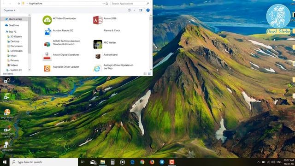Open the Windows Start menu
The width and height of the screenshot is (295, 166).
pos(5,162)
